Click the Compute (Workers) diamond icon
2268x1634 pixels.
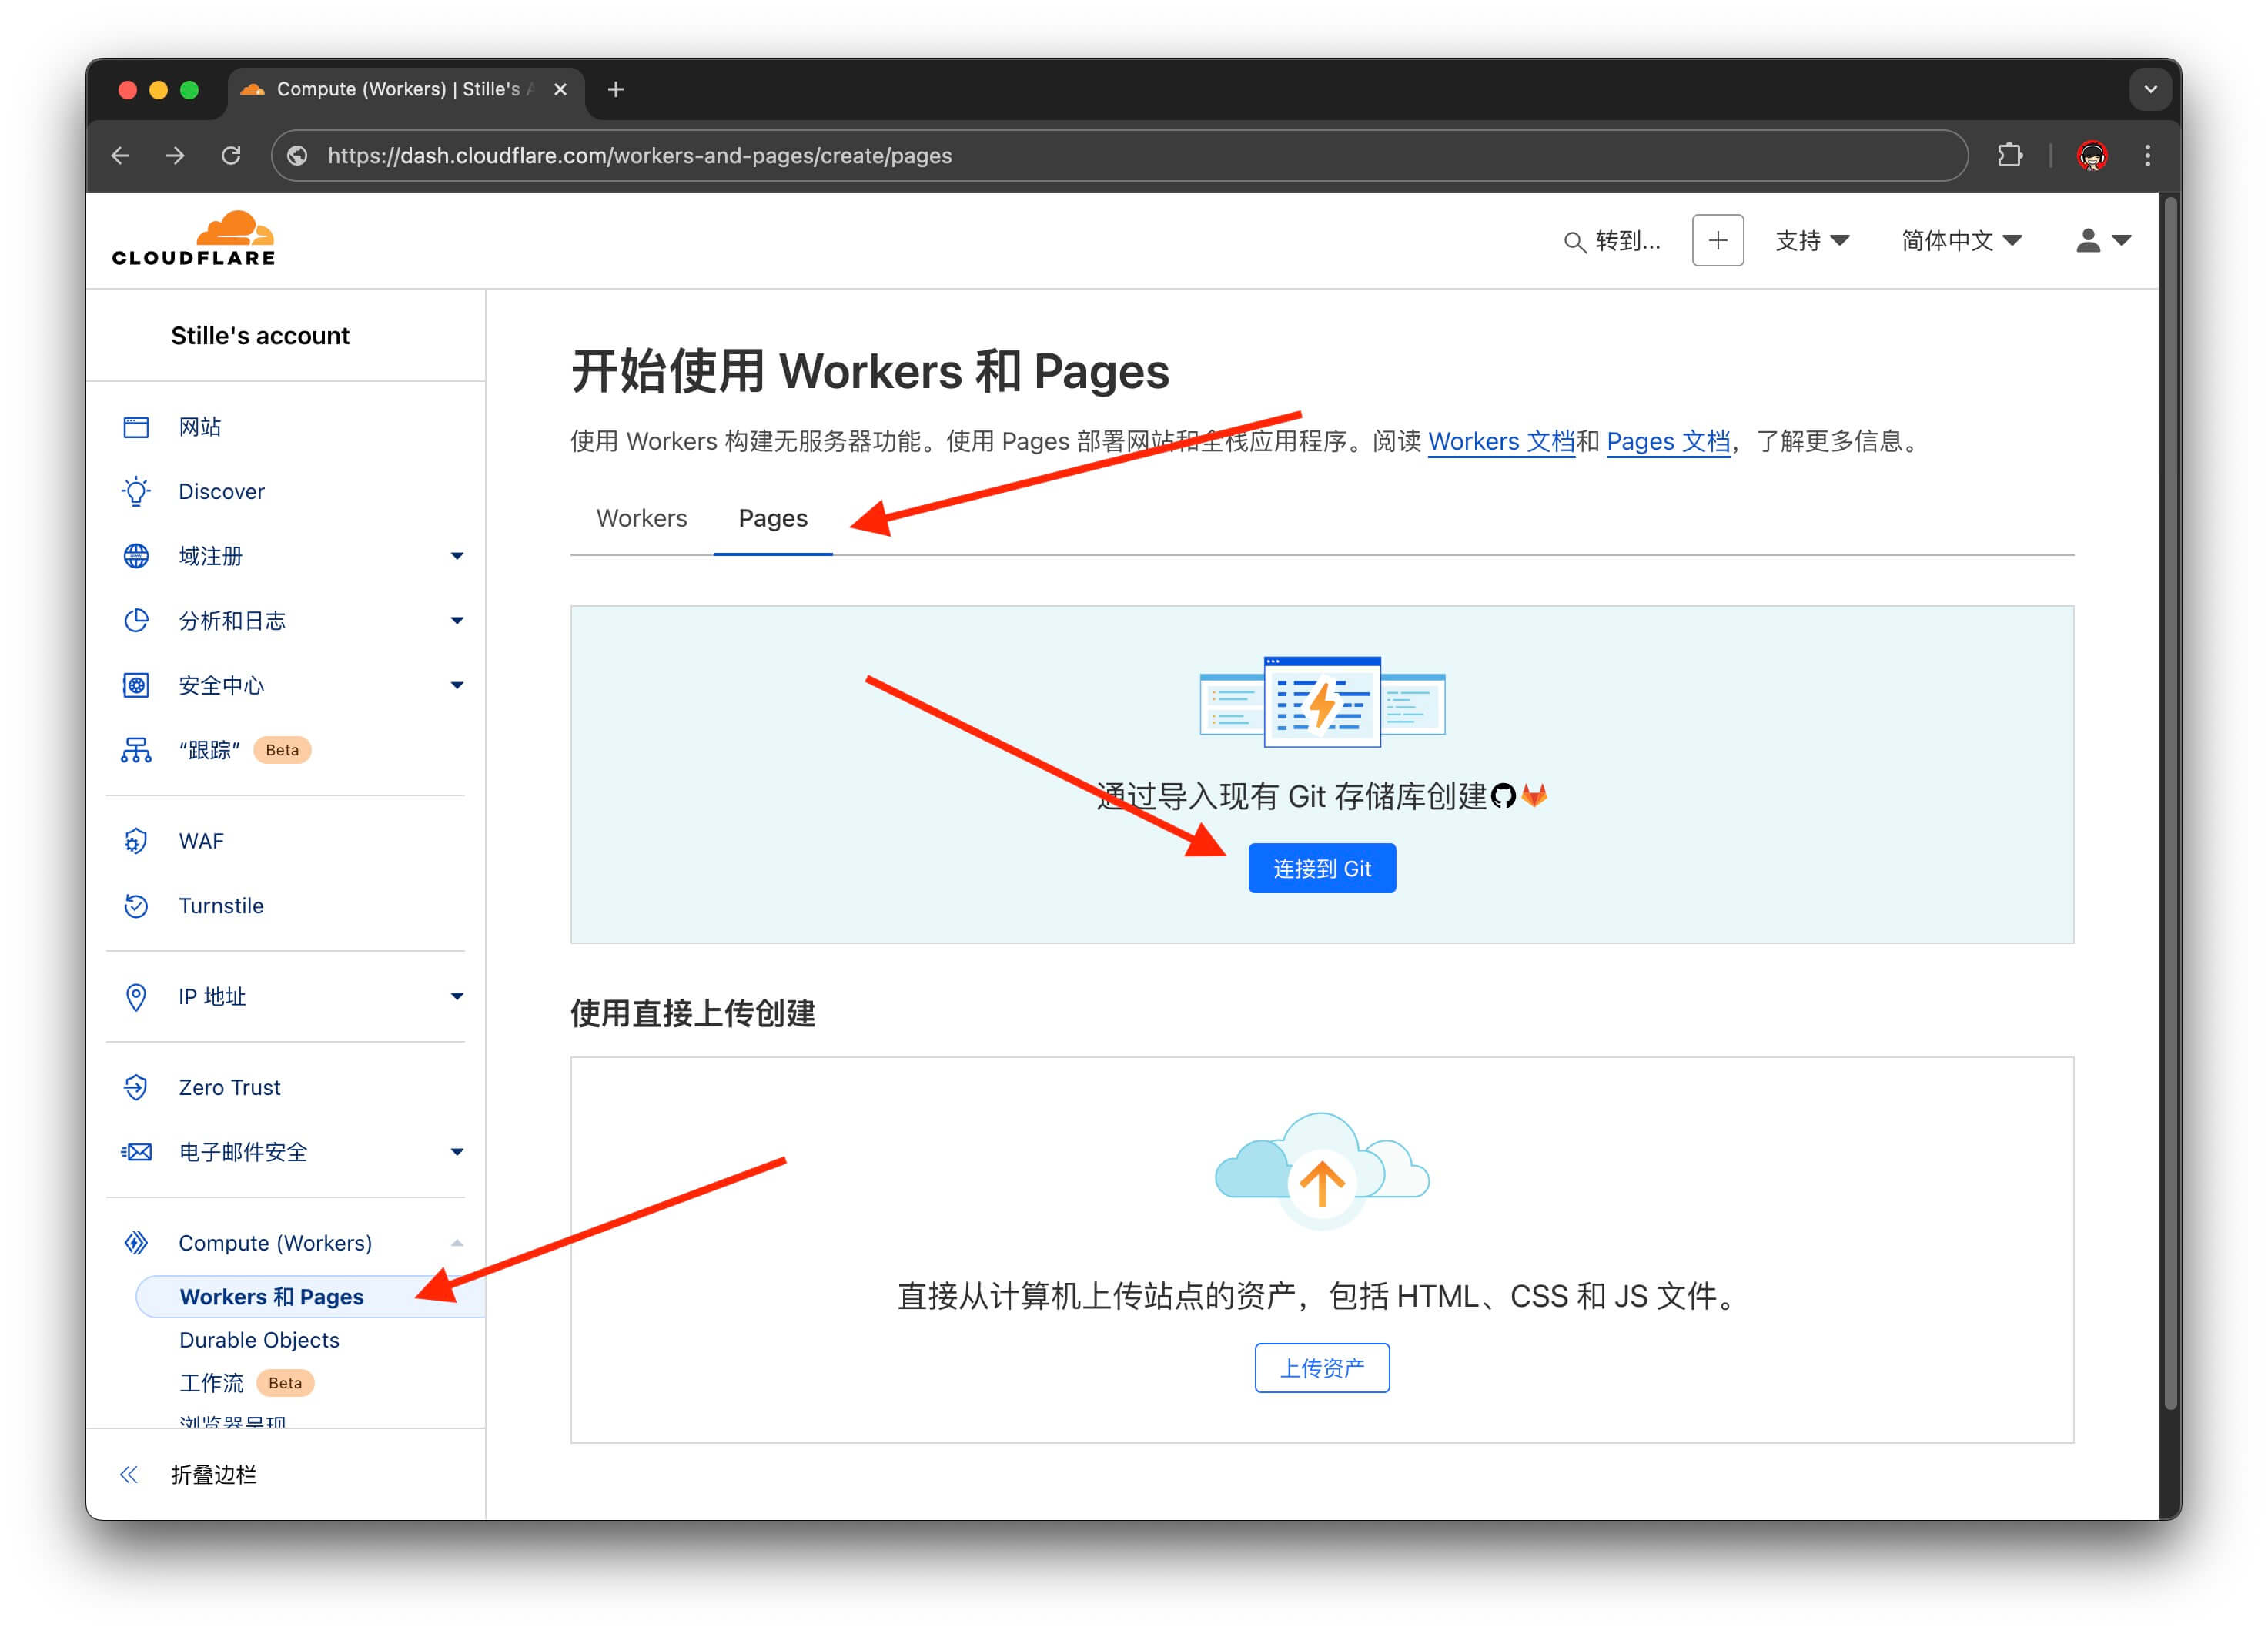point(136,1243)
